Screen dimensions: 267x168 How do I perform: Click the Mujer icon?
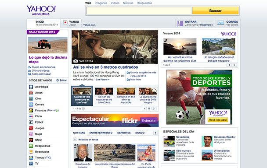click(31, 134)
